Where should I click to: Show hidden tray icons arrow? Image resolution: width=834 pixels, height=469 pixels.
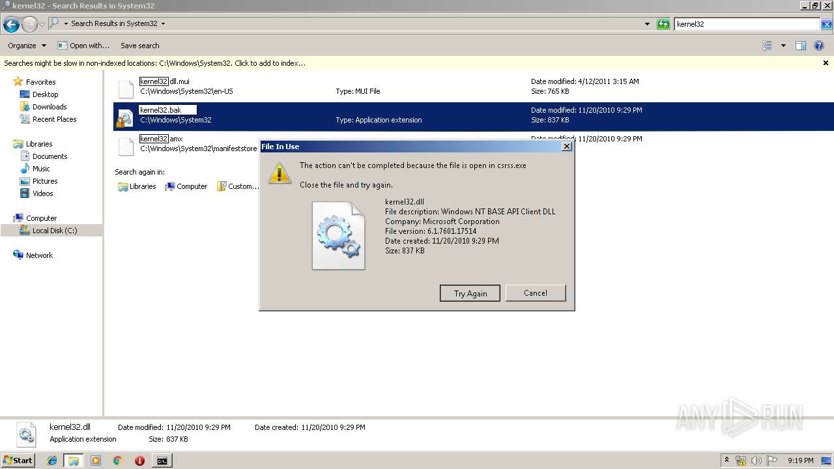[x=726, y=461]
